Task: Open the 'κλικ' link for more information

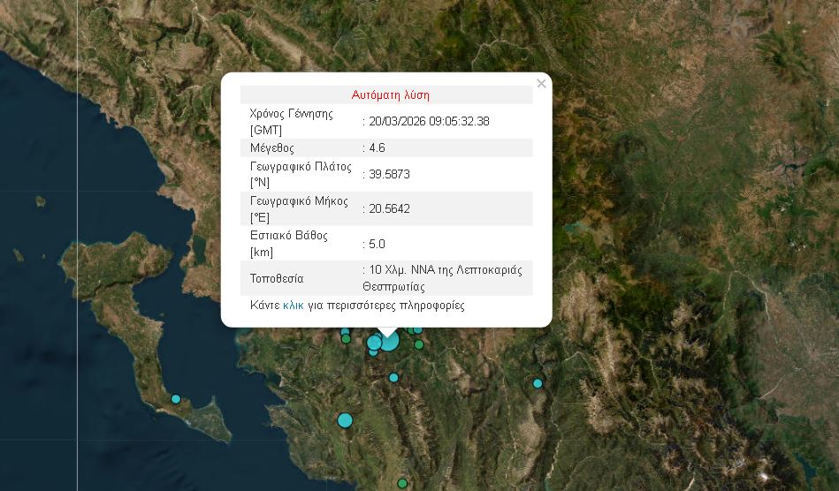Action: click(293, 306)
